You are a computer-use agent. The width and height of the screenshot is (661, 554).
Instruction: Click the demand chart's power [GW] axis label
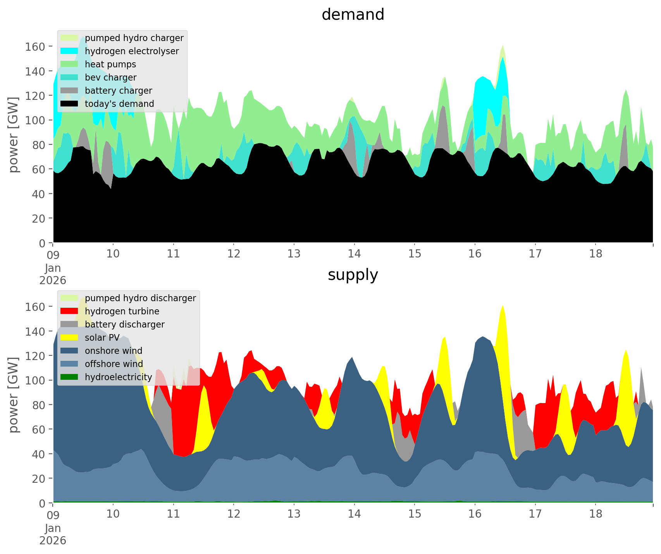tap(14, 135)
